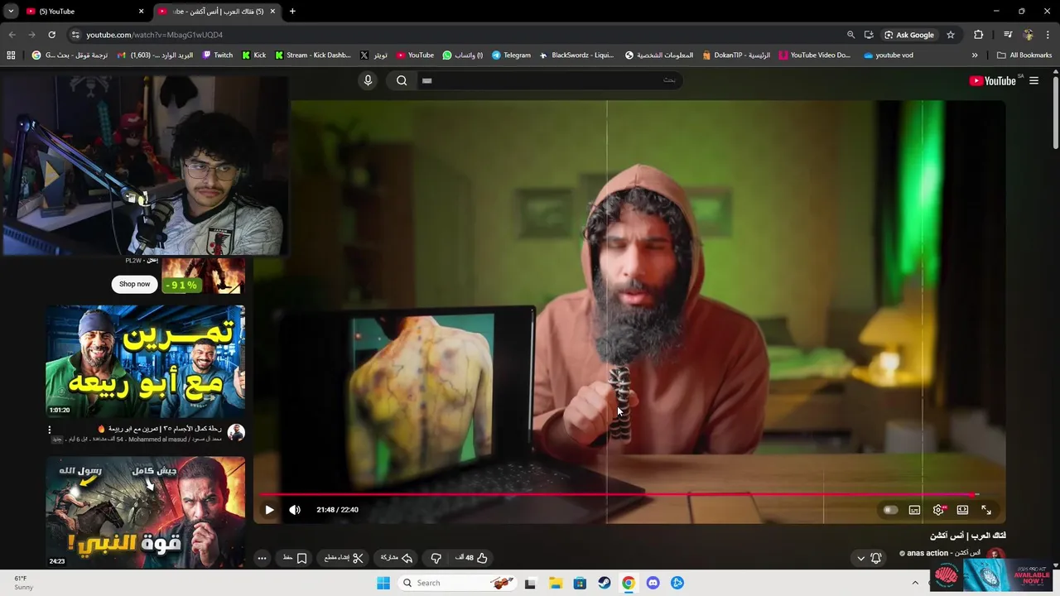Click the page vertical scrollbar
The image size is (1060, 596).
1055,112
